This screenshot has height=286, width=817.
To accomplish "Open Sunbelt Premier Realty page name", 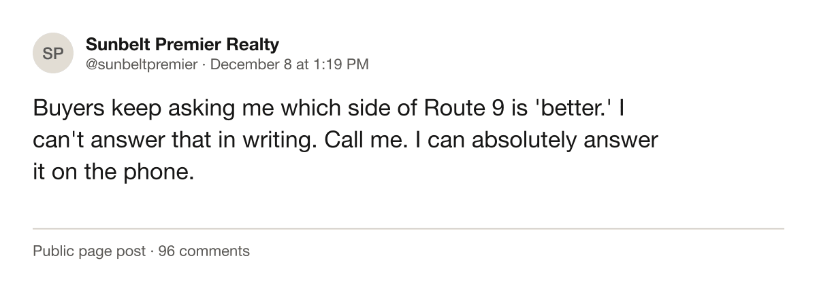I will 182,45.
